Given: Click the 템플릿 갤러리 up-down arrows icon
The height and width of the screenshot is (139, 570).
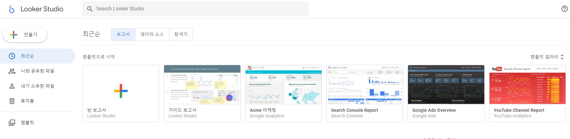Looking at the screenshot, I should [562, 57].
